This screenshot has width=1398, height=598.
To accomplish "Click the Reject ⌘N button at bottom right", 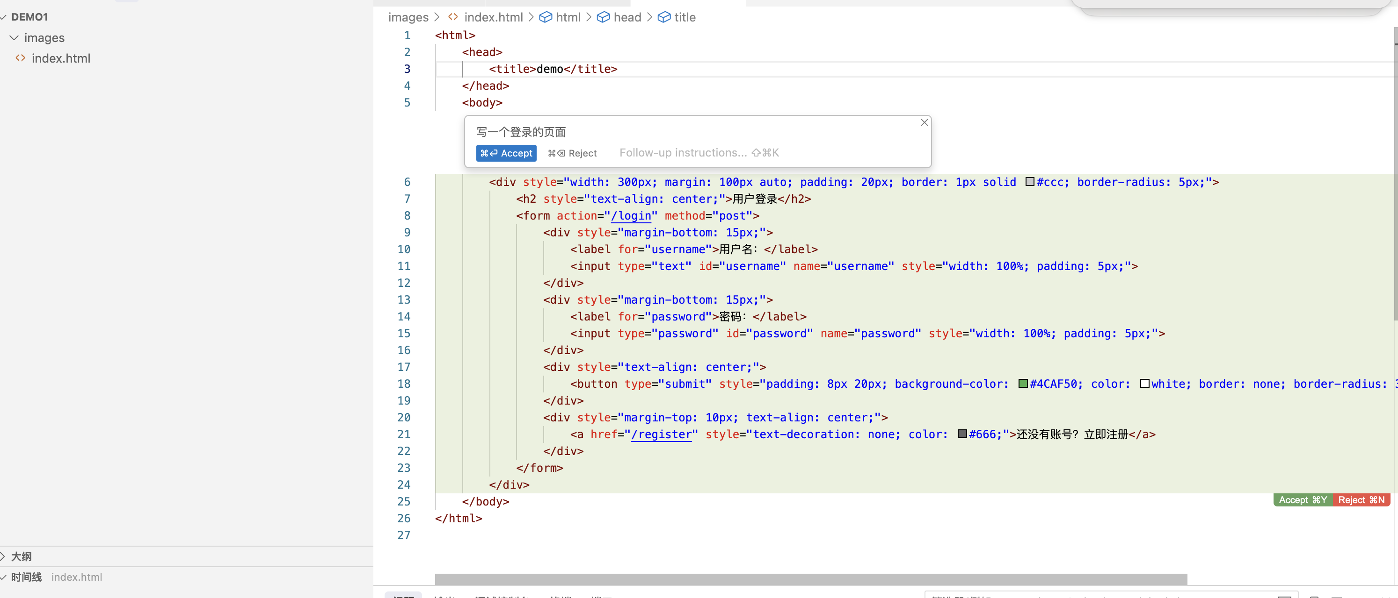I will 1361,499.
